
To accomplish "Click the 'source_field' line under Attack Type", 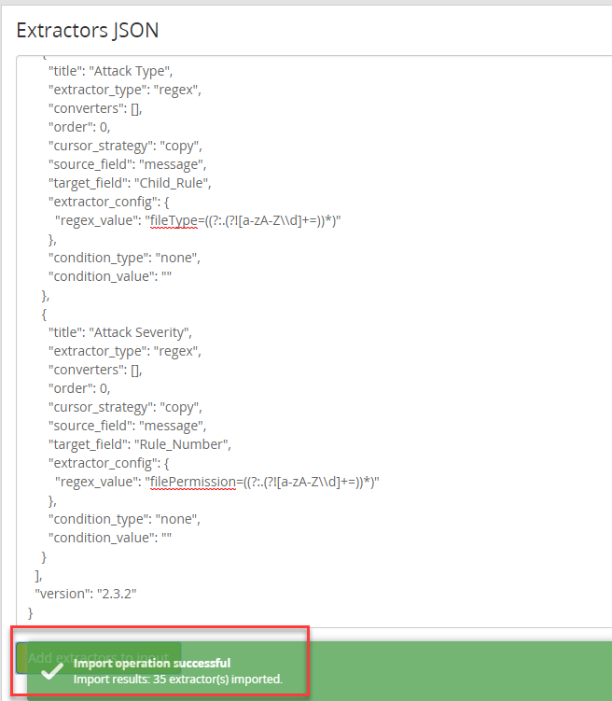I will pyautogui.click(x=127, y=164).
